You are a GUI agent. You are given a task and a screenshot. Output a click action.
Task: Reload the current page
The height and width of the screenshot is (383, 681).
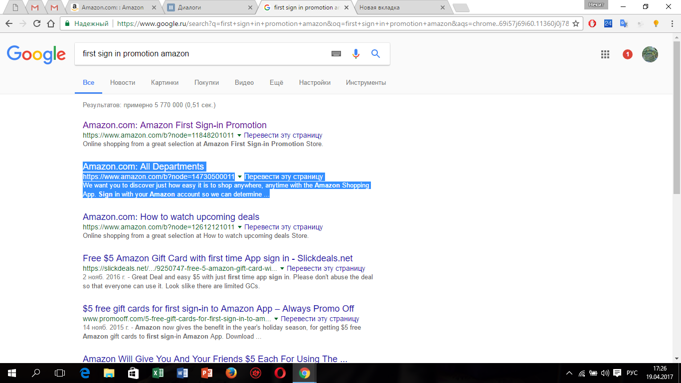37,23
